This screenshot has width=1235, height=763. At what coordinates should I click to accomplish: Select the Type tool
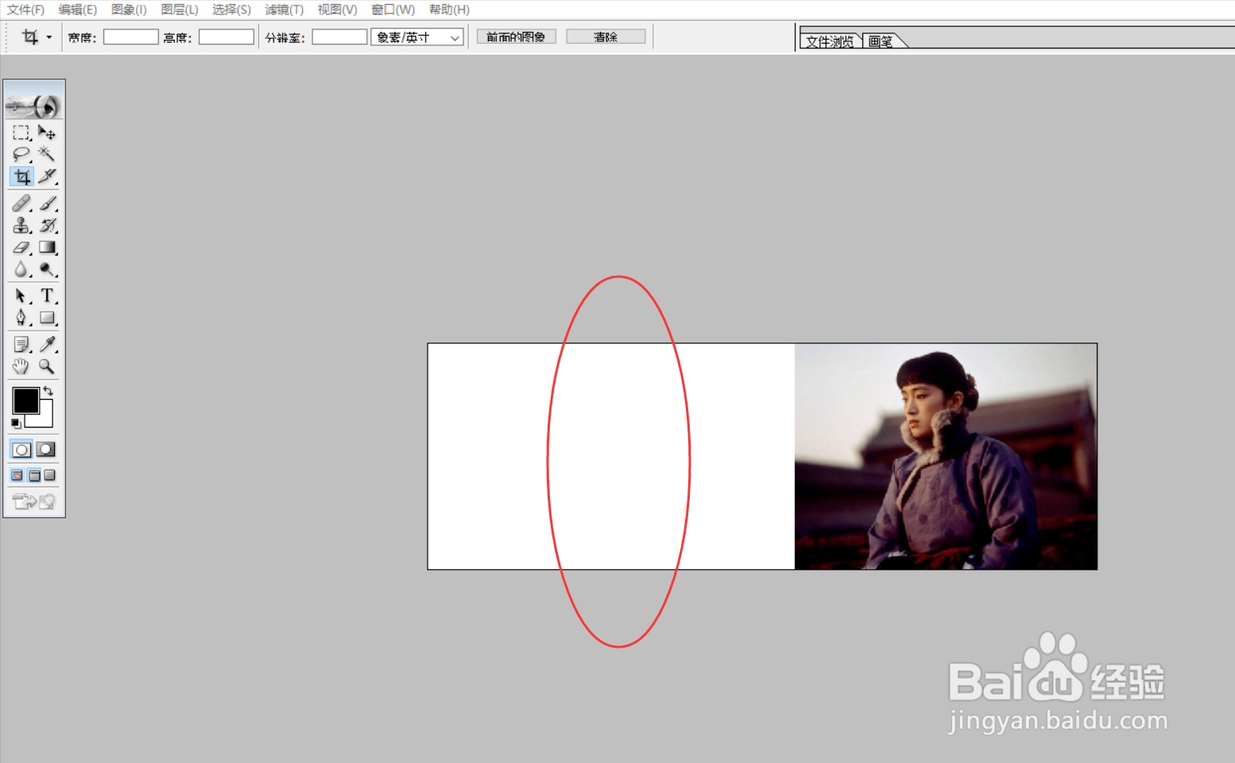click(47, 296)
